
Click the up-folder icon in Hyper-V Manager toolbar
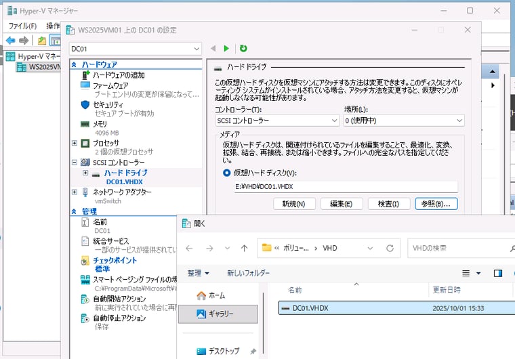pos(42,41)
